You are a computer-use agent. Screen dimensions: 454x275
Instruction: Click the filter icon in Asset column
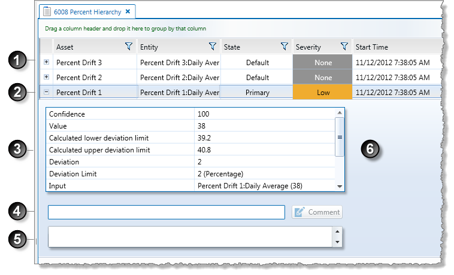pyautogui.click(x=128, y=47)
